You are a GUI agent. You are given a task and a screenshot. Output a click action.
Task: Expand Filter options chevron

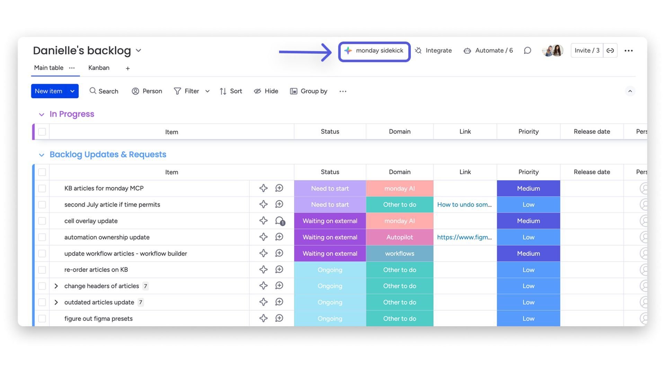(207, 91)
